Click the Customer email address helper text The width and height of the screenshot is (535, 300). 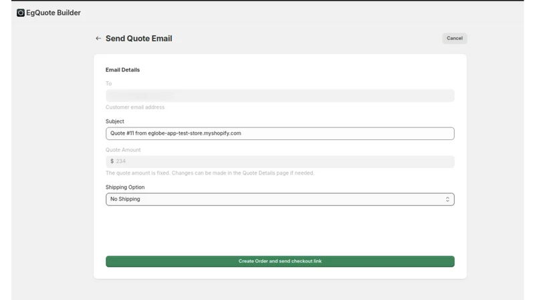coord(135,107)
